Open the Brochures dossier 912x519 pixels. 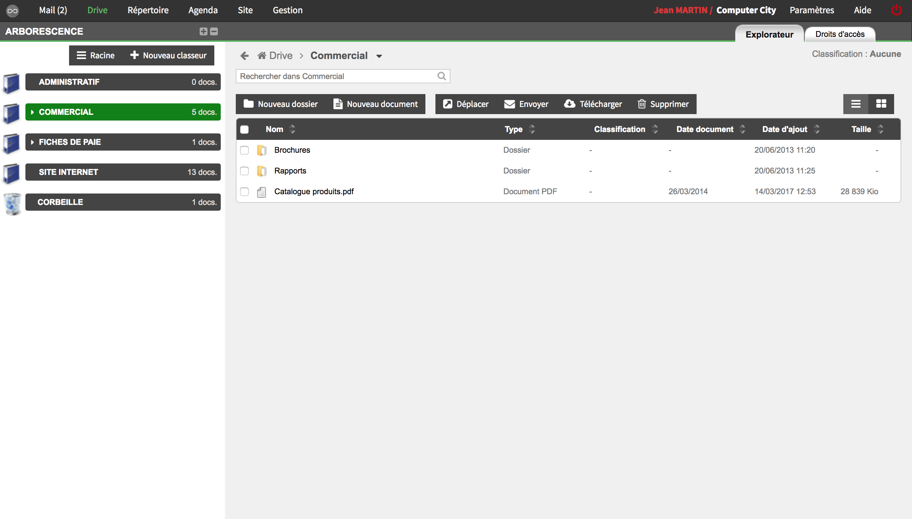click(292, 150)
